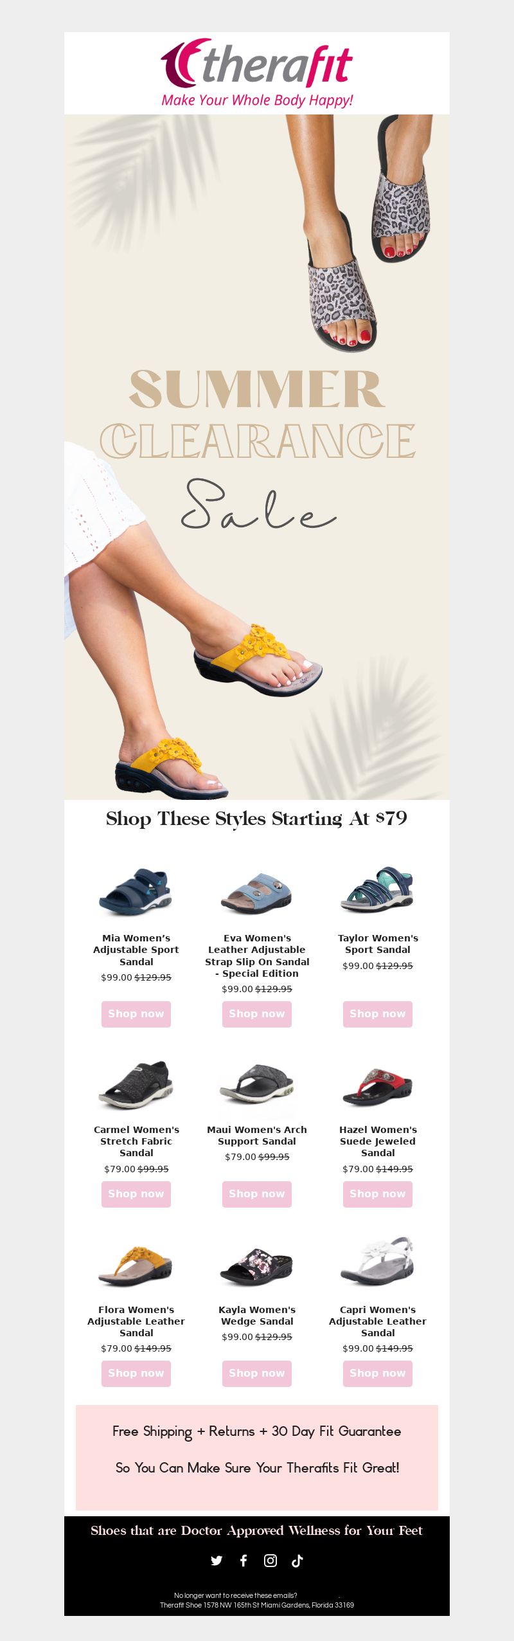Screen dimensions: 514x1641
Task: Click the Therafit logo at top
Action: (x=257, y=73)
